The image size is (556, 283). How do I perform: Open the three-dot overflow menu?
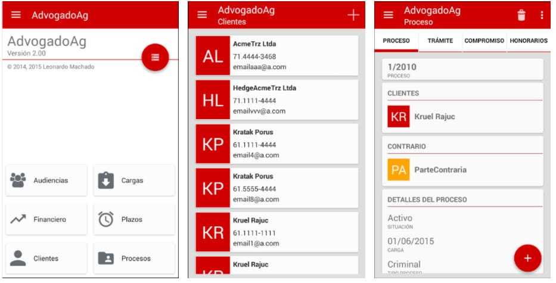[542, 15]
